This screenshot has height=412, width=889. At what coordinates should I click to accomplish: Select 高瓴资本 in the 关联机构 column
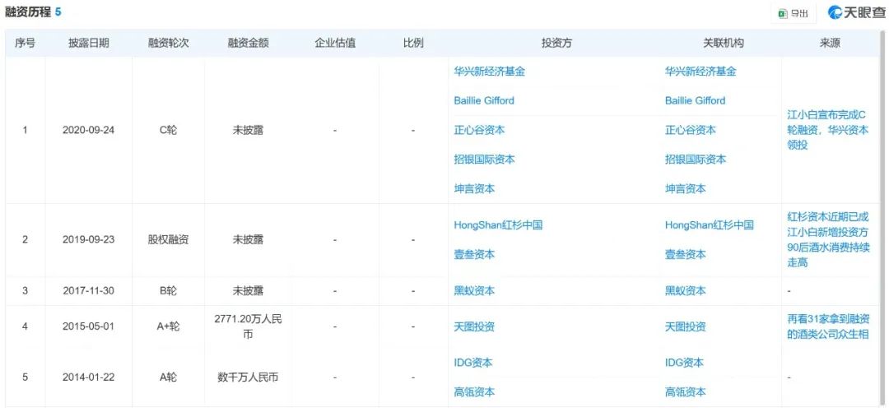tap(686, 391)
